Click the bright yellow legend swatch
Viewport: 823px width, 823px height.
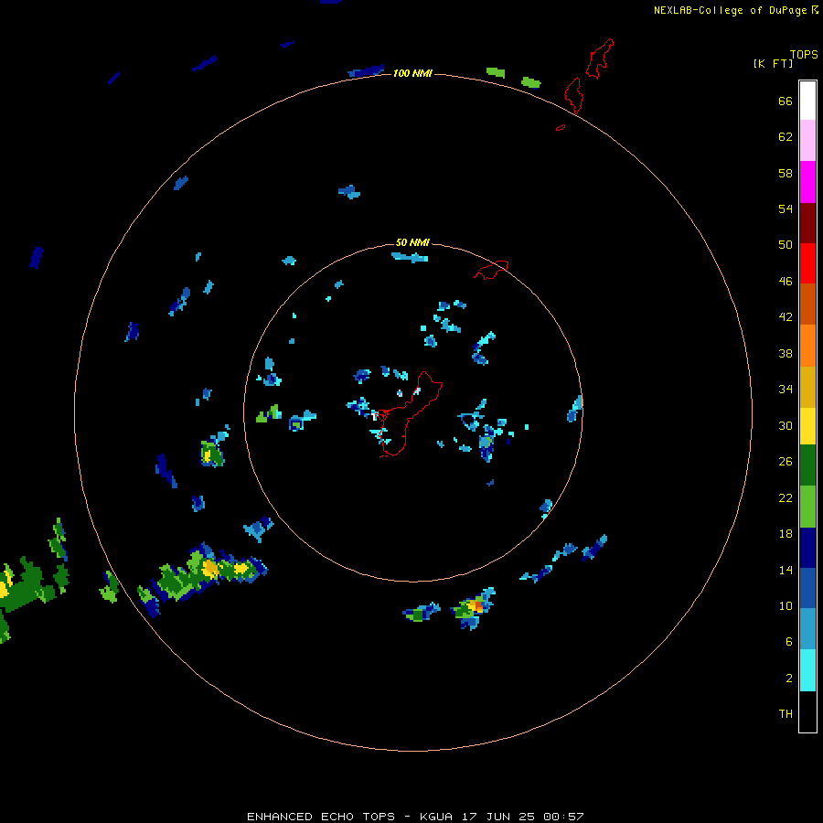click(x=807, y=425)
